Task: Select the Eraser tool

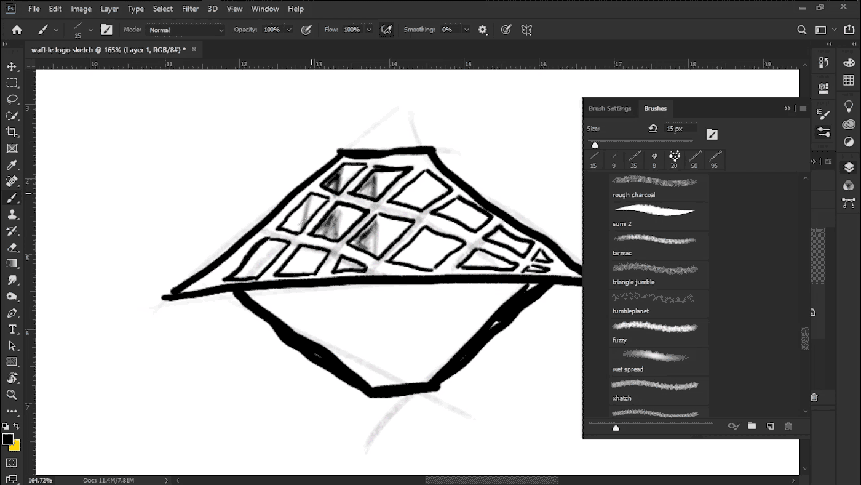Action: (x=12, y=247)
